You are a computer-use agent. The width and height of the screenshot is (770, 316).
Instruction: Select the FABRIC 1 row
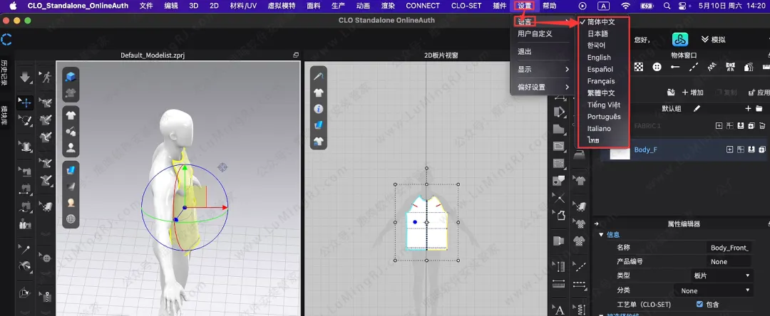682,126
